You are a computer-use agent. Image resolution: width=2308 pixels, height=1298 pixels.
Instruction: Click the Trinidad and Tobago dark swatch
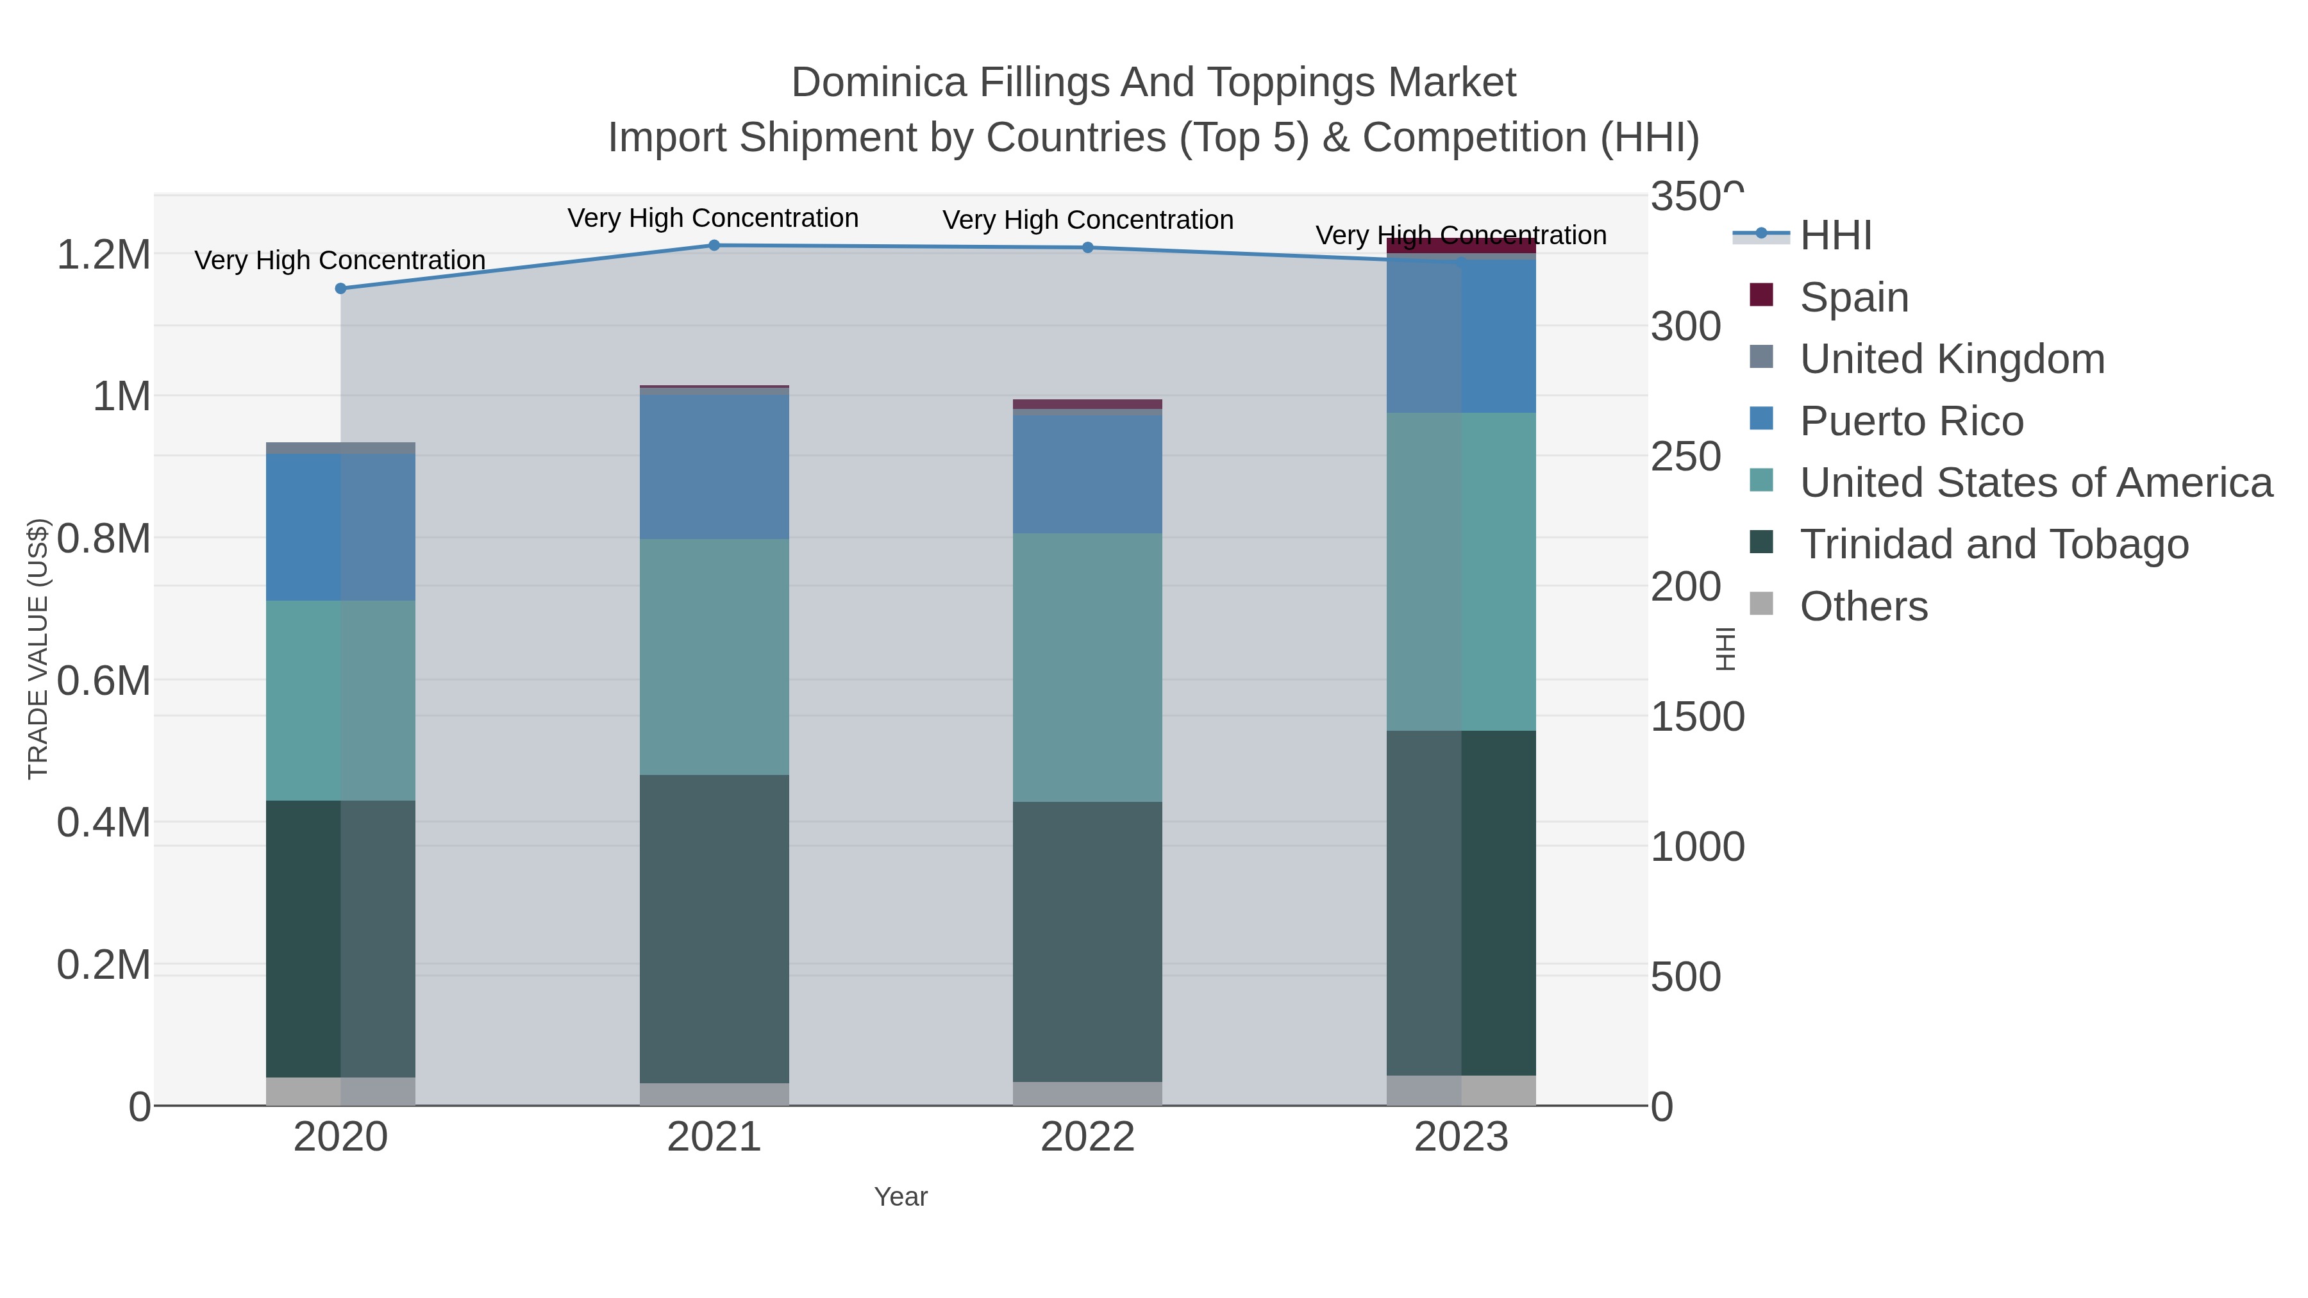pyautogui.click(x=1762, y=542)
